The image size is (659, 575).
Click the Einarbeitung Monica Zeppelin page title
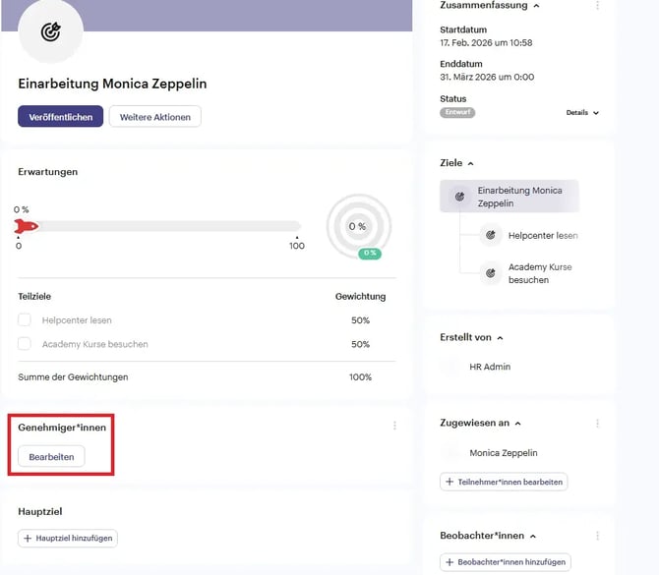(x=112, y=84)
